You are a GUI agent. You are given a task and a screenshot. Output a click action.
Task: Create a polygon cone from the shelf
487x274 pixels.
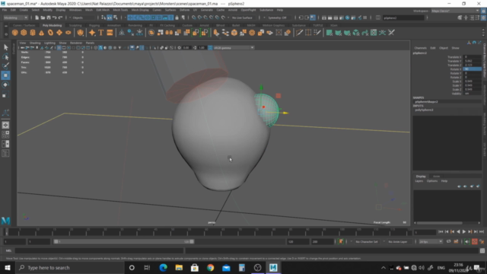[41, 33]
